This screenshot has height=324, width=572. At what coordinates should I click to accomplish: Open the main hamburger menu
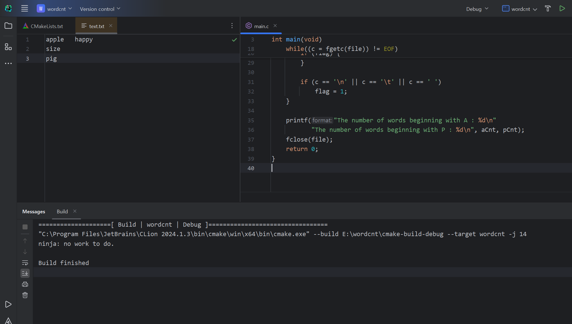click(x=24, y=9)
